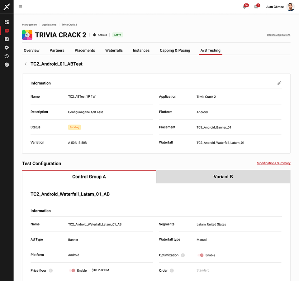
Task: Click the Price floor info icon
Action: 51,270
